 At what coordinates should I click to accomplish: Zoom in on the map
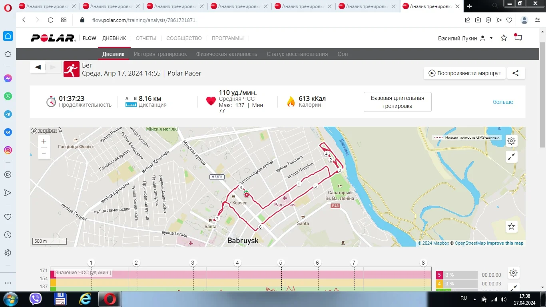(44, 141)
